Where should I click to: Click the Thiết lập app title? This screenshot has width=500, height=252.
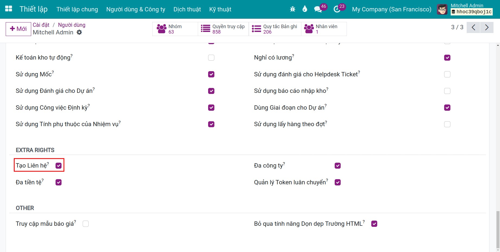34,9
